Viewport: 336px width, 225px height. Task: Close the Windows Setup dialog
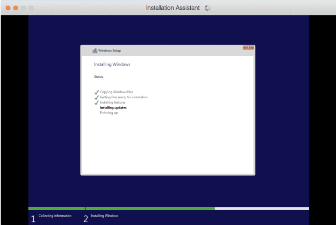coord(248,47)
